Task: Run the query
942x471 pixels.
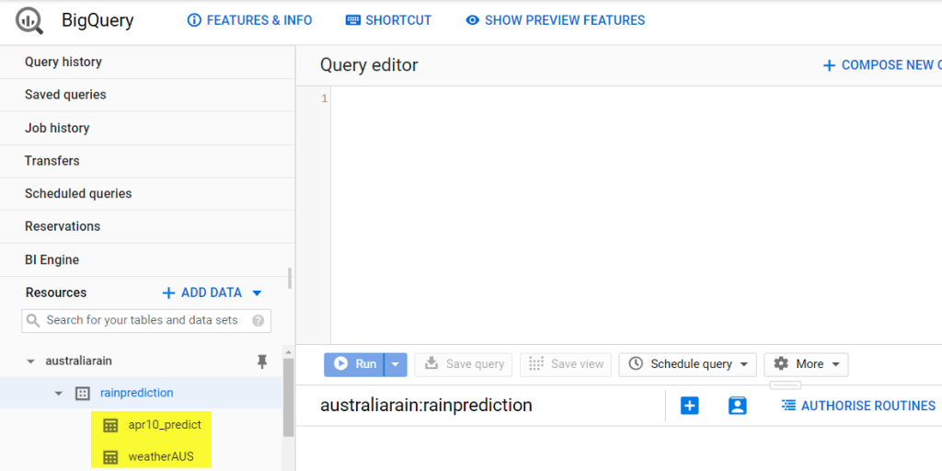Action: (354, 364)
